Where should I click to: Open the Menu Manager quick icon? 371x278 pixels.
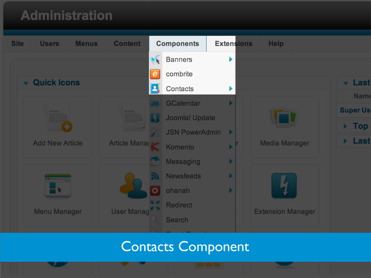coord(58,195)
